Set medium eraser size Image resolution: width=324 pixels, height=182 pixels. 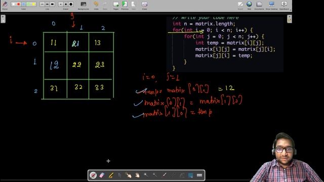pyautogui.click(x=66, y=4)
